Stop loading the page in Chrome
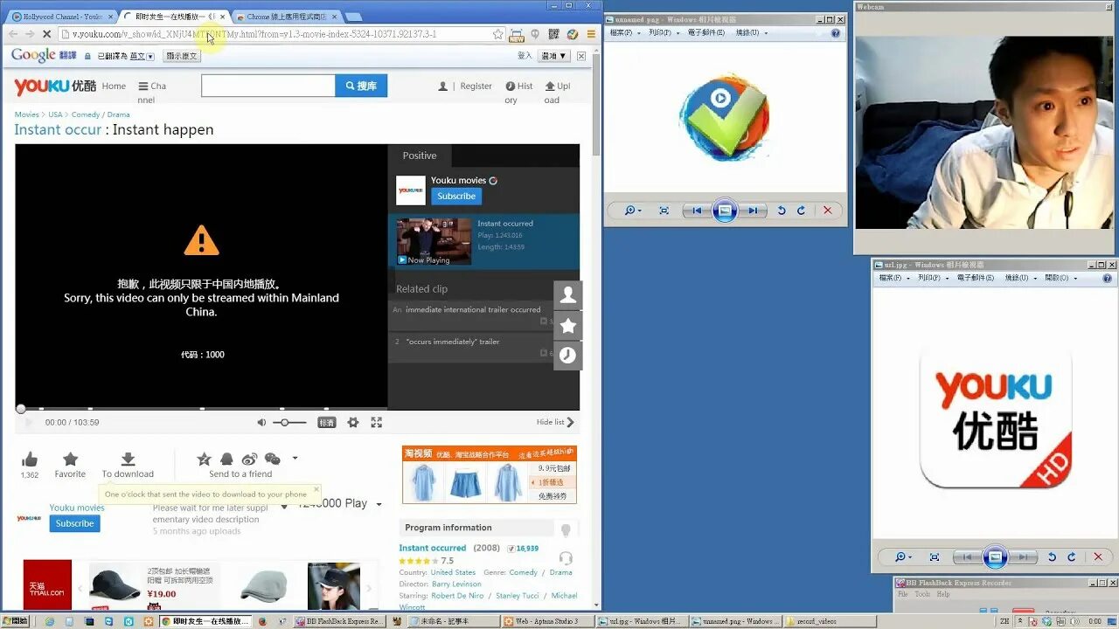 pos(45,34)
